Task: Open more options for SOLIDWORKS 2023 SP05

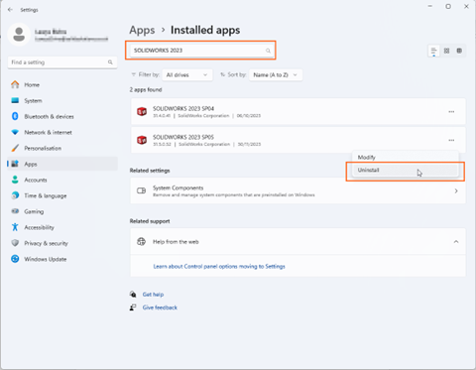Action: click(x=451, y=140)
